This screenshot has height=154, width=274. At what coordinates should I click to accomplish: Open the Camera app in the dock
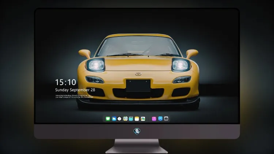166,119
